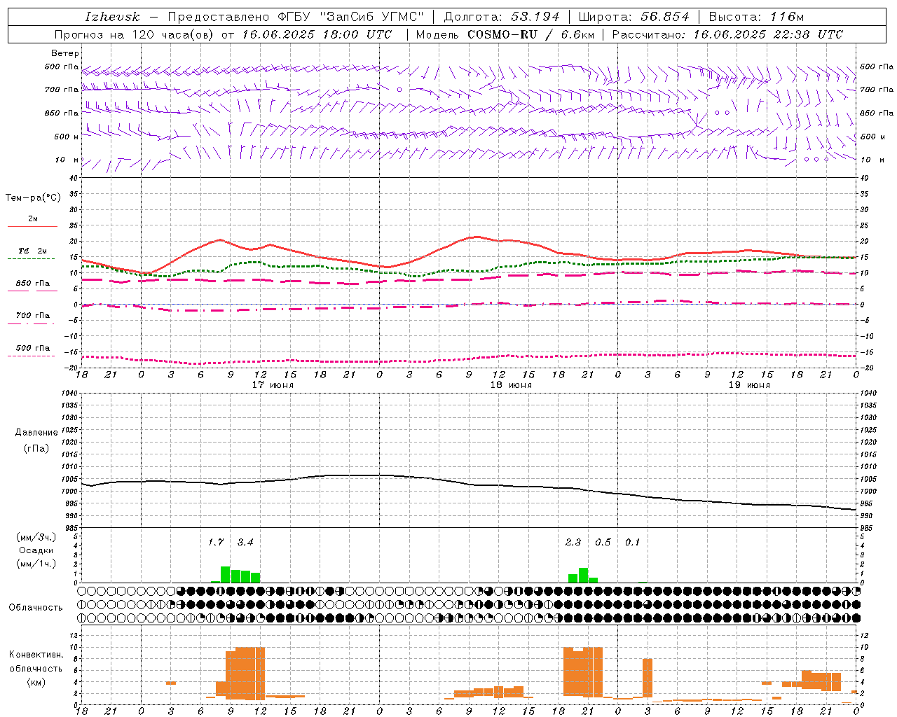
Task: Click the 'Облачность' panel label
Action: coord(36,607)
